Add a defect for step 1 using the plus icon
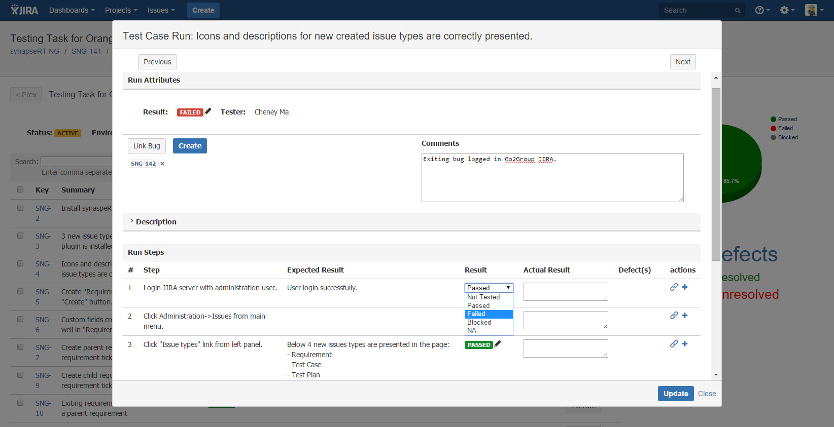Viewport: 834px width, 427px height. (685, 287)
